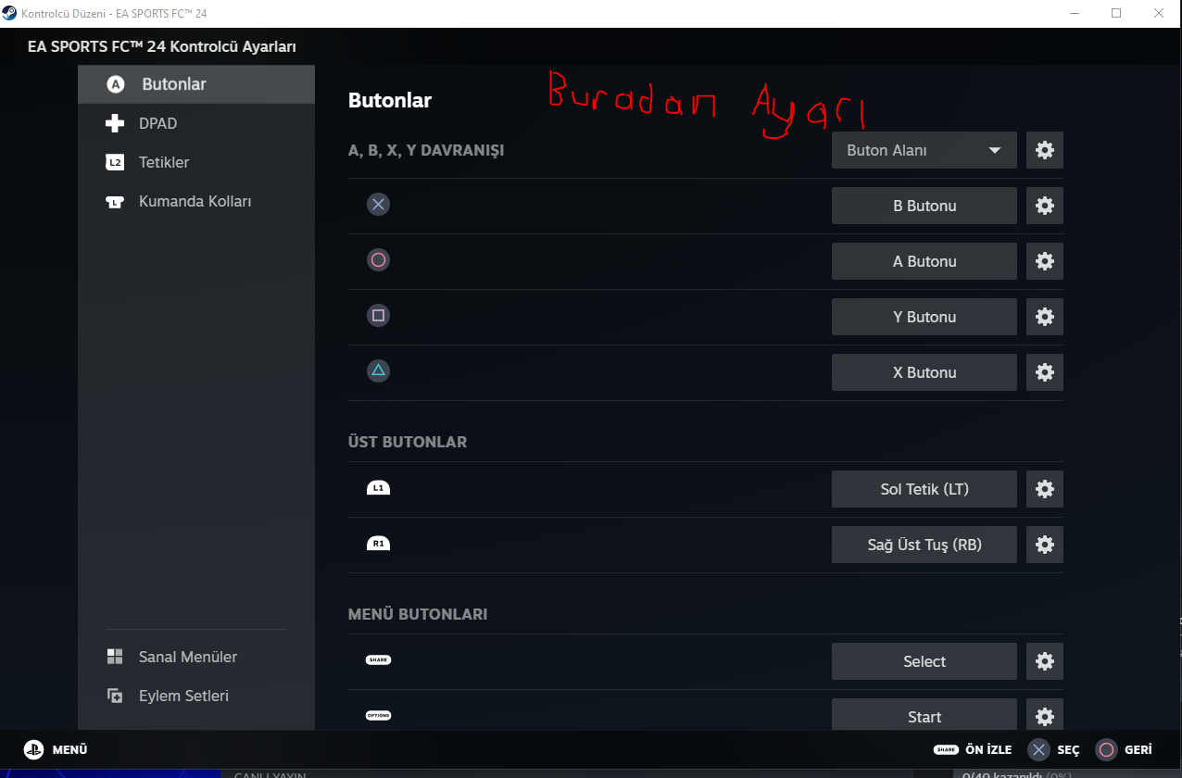The height and width of the screenshot is (778, 1182).
Task: Click the Start binding button
Action: point(924,715)
